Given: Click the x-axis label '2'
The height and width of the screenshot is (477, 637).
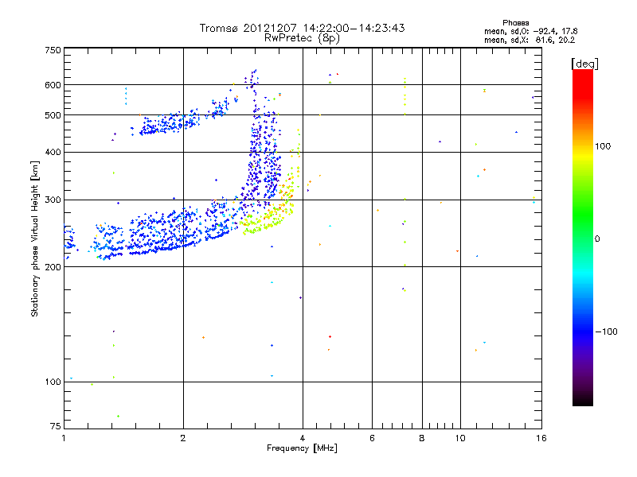Looking at the screenshot, I should click(x=183, y=438).
